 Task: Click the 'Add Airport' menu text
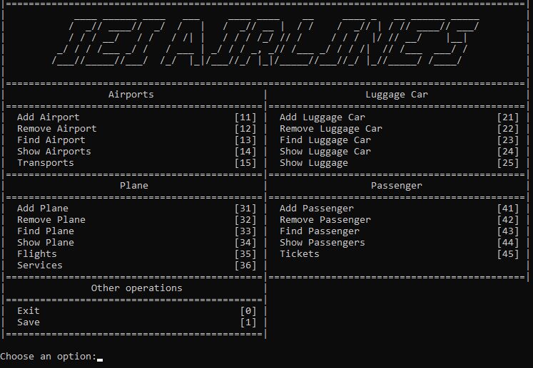[x=49, y=117]
